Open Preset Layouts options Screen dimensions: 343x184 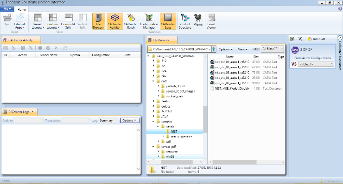(x=38, y=21)
